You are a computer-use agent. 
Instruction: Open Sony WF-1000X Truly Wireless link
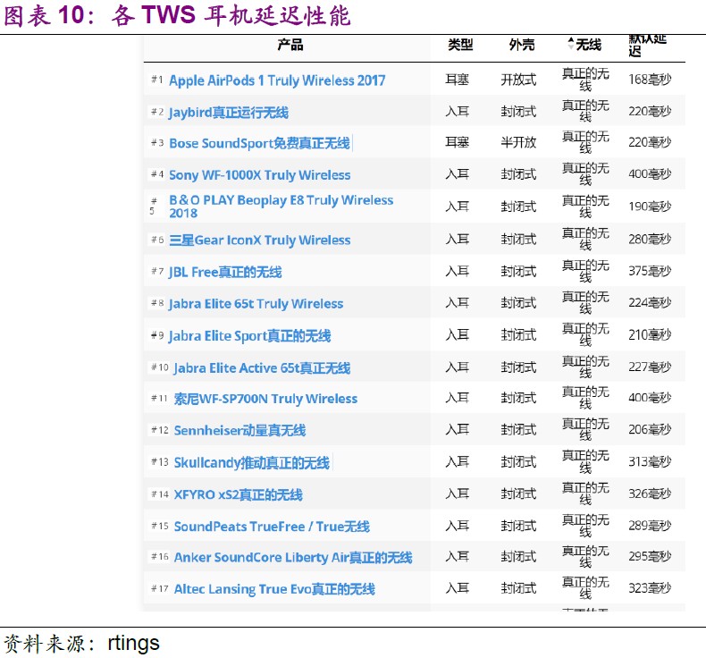tap(259, 174)
